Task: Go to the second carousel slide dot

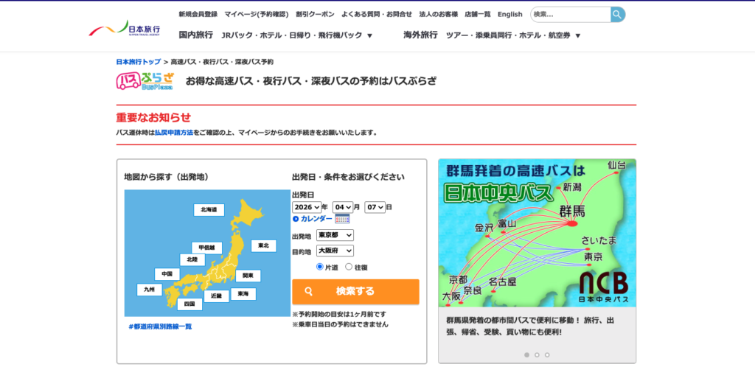Action: [537, 354]
